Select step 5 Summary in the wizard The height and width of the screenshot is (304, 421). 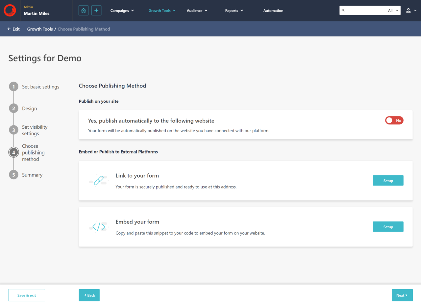pyautogui.click(x=13, y=175)
